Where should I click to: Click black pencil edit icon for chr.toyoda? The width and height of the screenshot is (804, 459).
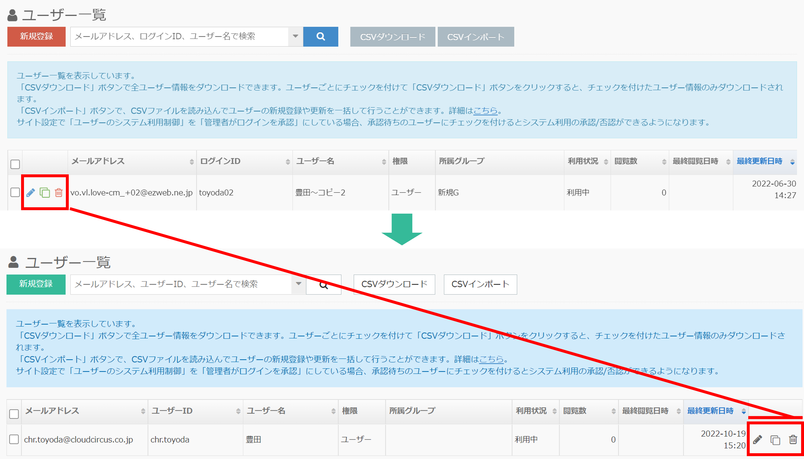point(757,439)
